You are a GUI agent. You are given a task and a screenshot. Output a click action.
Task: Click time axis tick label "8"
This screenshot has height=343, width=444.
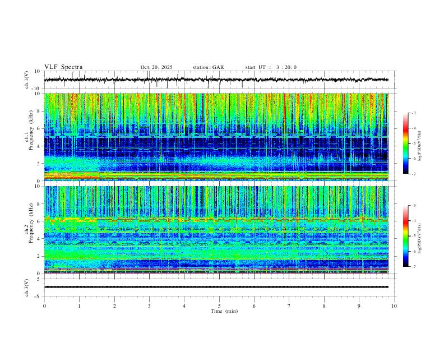[x=324, y=306]
